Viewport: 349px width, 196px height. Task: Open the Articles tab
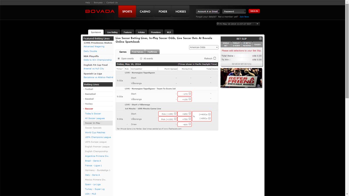[141, 32]
